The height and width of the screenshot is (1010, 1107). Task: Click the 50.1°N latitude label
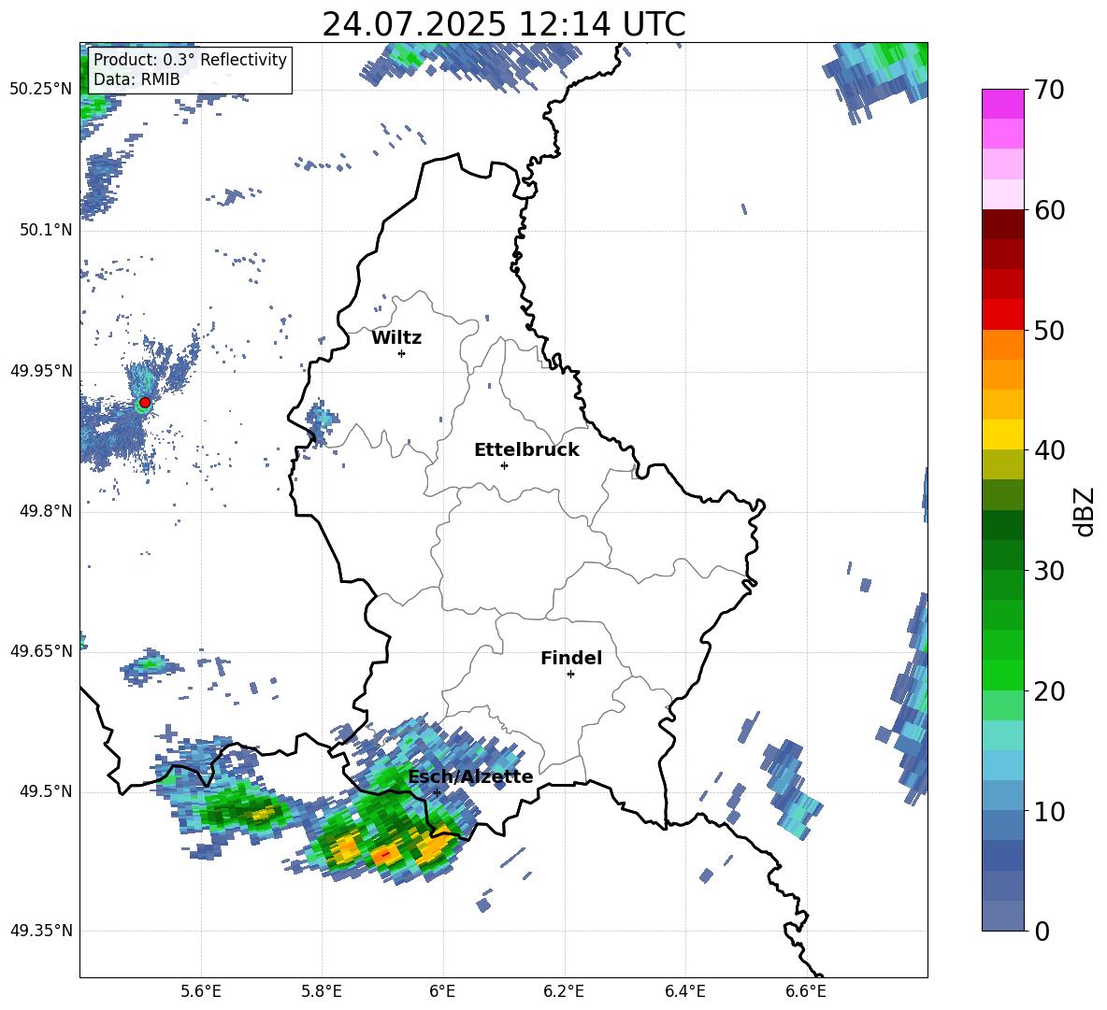pyautogui.click(x=46, y=230)
